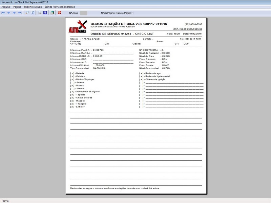This screenshot has width=271, height=203.
Task: Click Nivel do Radiador CHEIO value
Action: (166, 53)
